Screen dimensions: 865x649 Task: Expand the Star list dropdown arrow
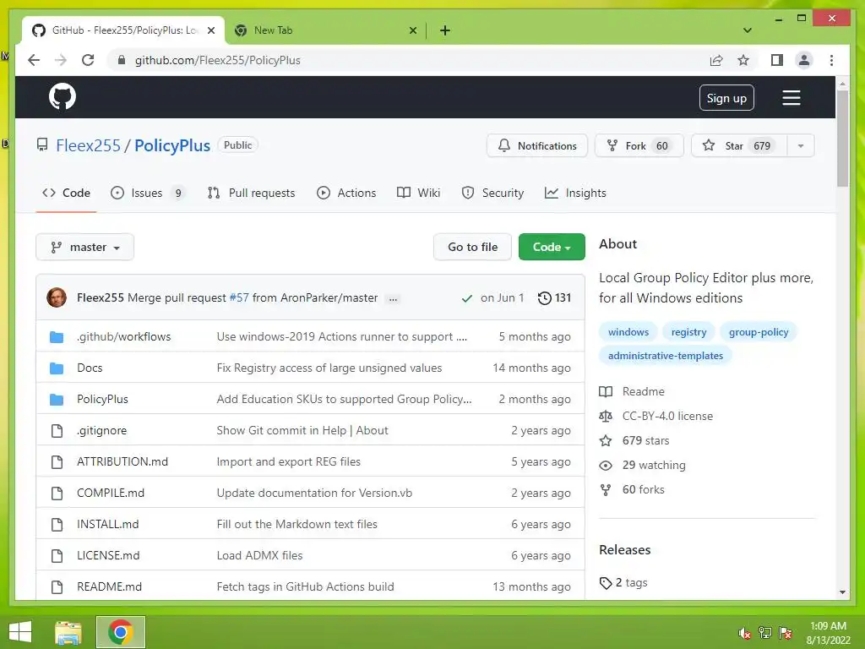pos(801,145)
